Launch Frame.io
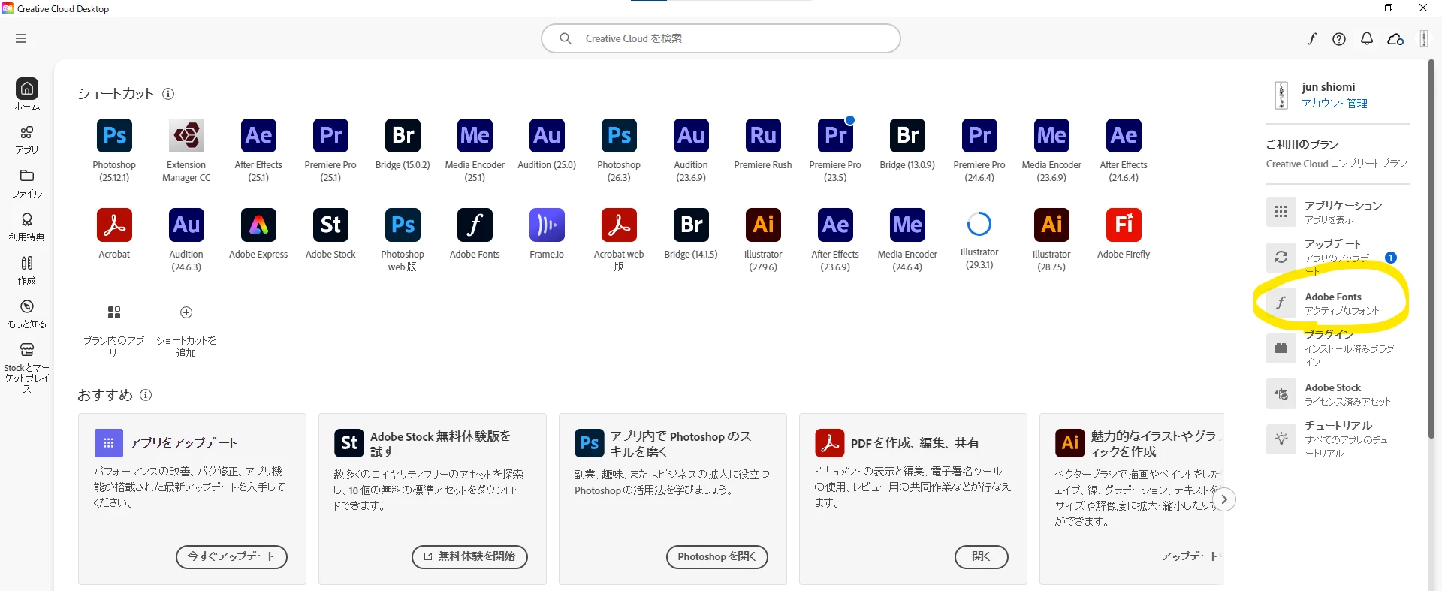Viewport: 1442px width, 591px height. point(547,225)
